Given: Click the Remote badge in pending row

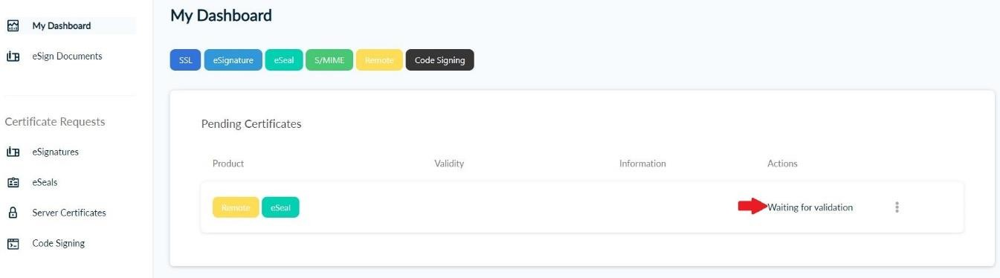Looking at the screenshot, I should coord(236,207).
